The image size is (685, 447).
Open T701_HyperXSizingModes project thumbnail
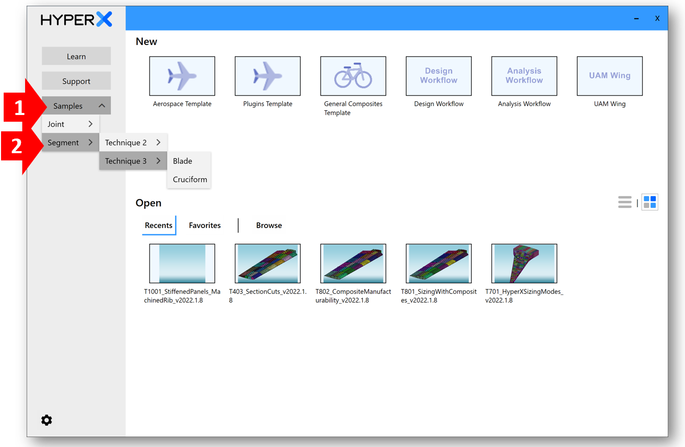pyautogui.click(x=524, y=263)
